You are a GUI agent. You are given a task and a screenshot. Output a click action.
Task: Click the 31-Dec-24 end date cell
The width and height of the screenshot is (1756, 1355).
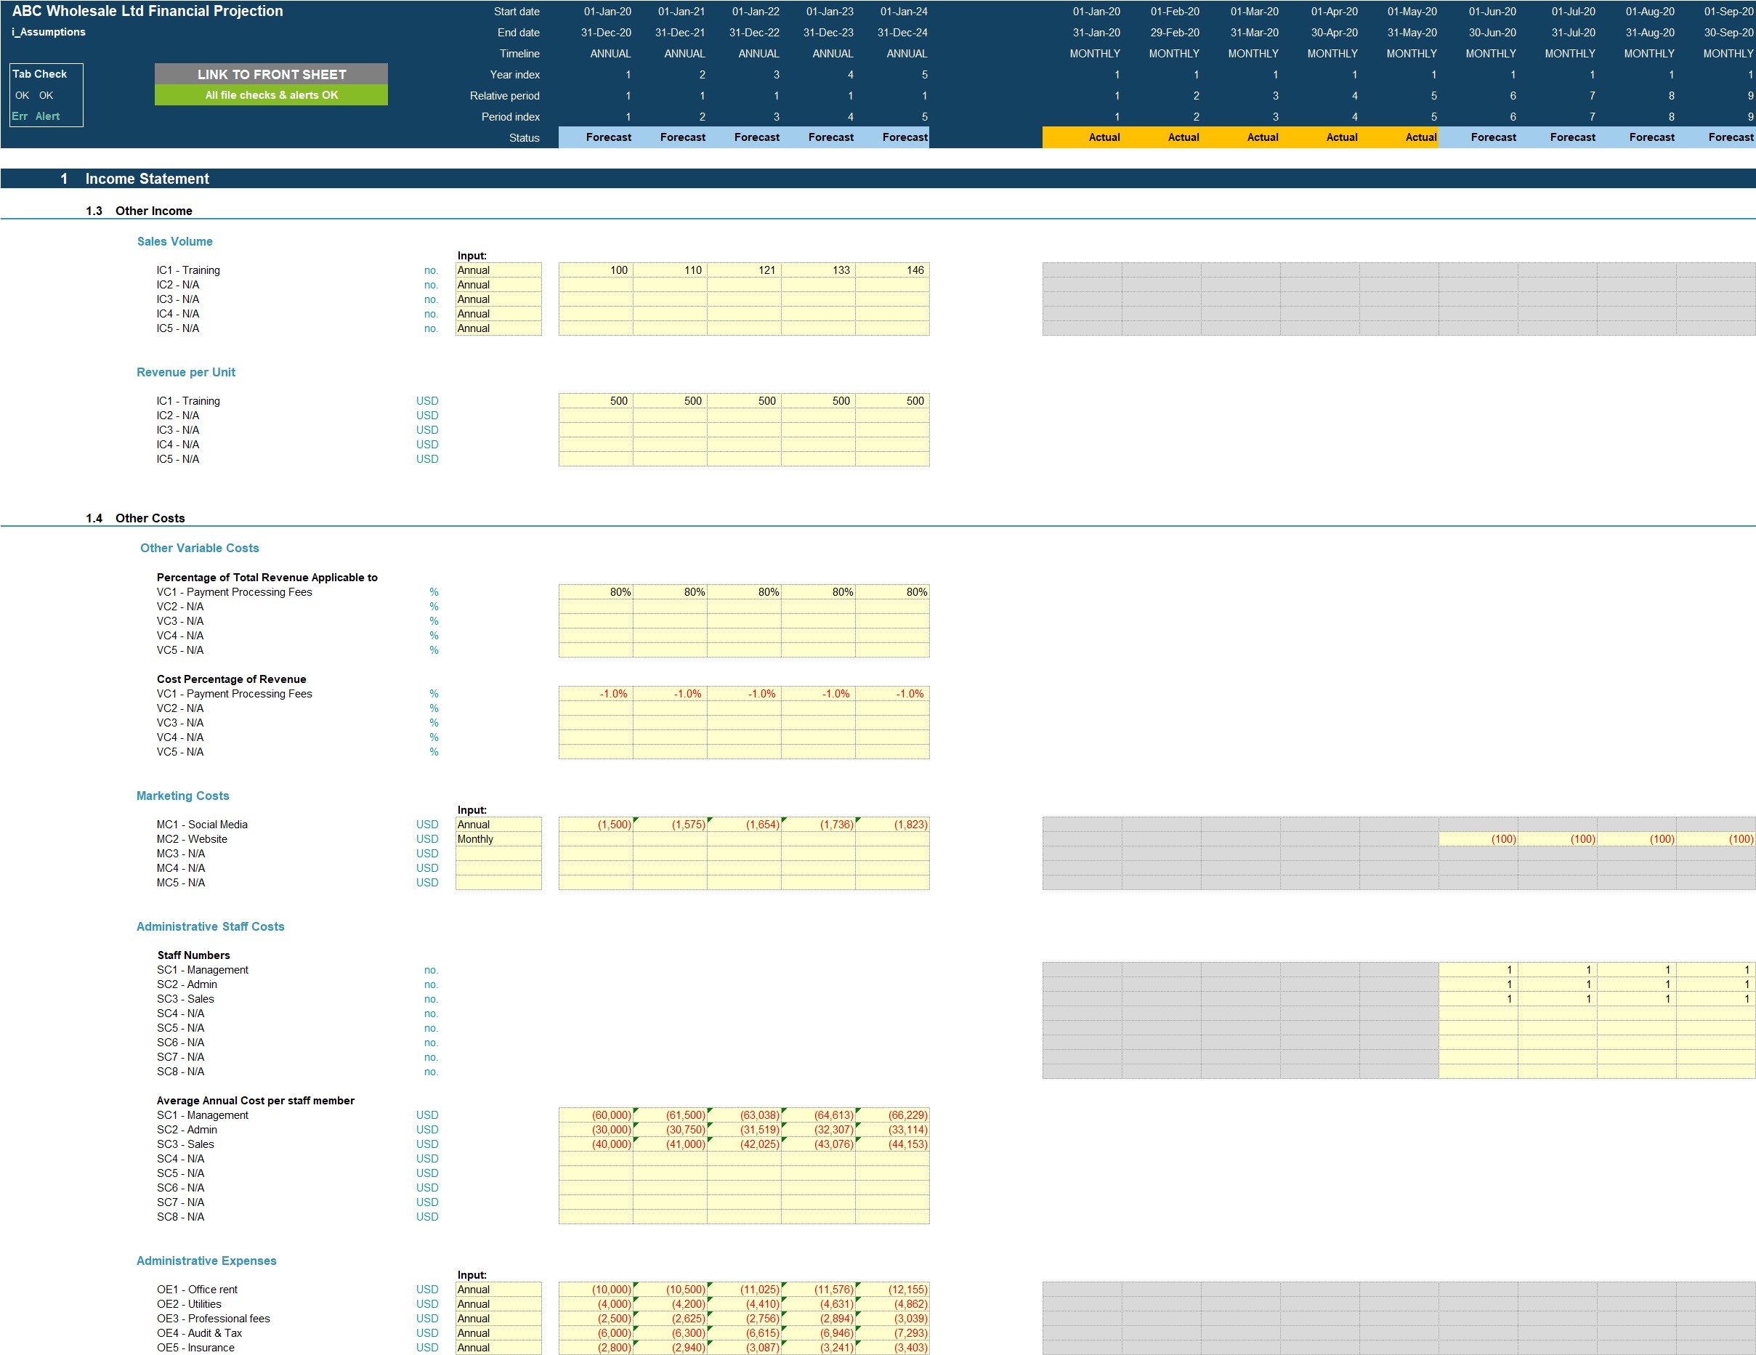point(902,32)
